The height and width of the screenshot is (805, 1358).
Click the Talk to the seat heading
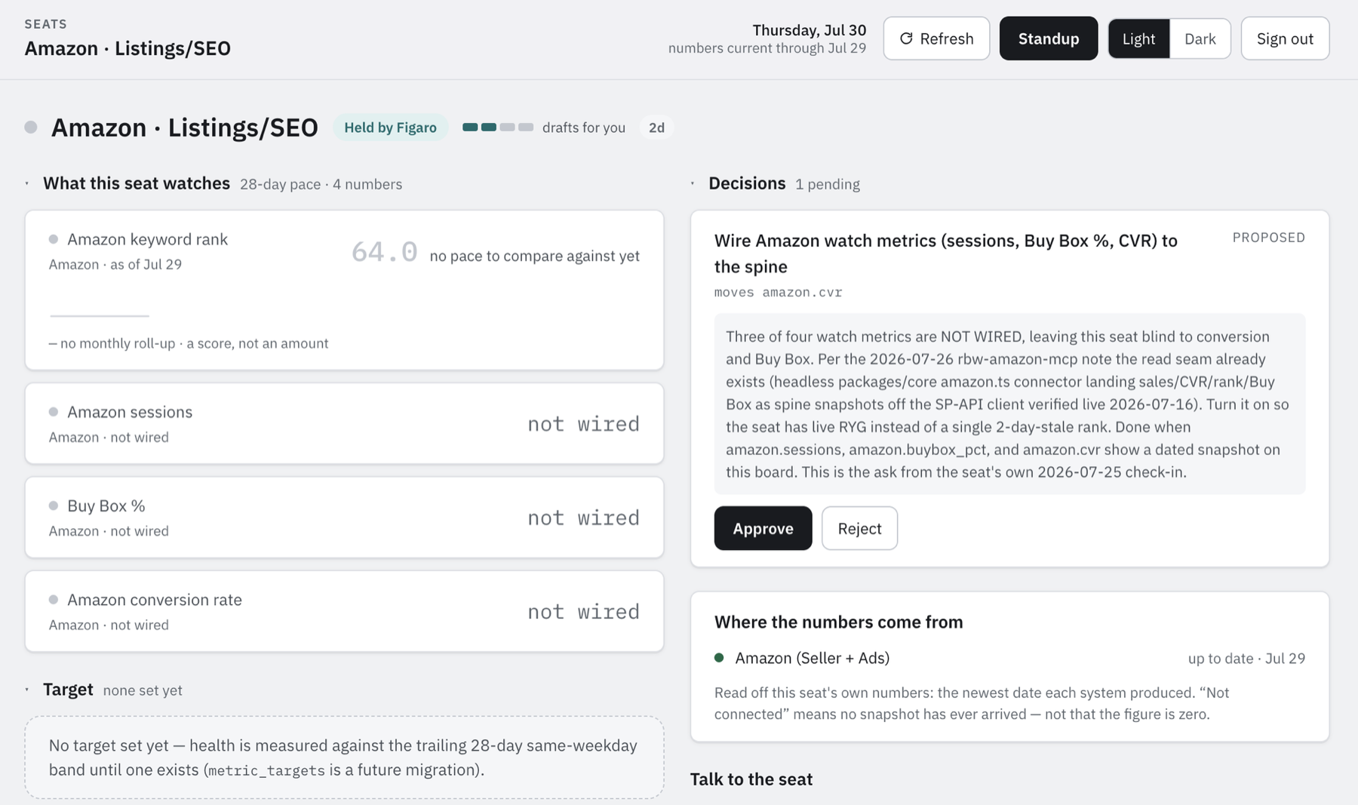pyautogui.click(x=751, y=779)
